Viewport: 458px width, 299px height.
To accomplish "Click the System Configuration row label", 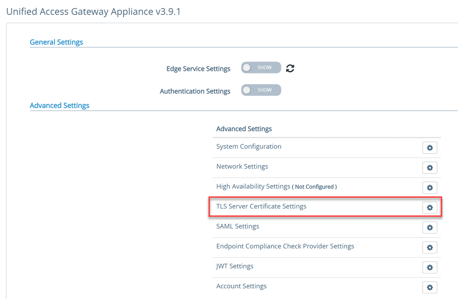I will click(x=249, y=146).
